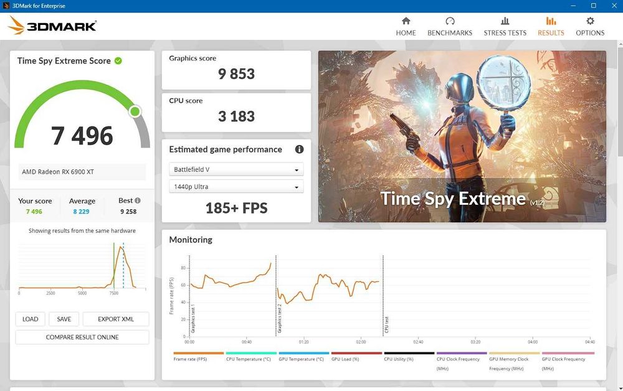The width and height of the screenshot is (623, 391).
Task: Maximize the 3DMark window
Action: [593, 6]
